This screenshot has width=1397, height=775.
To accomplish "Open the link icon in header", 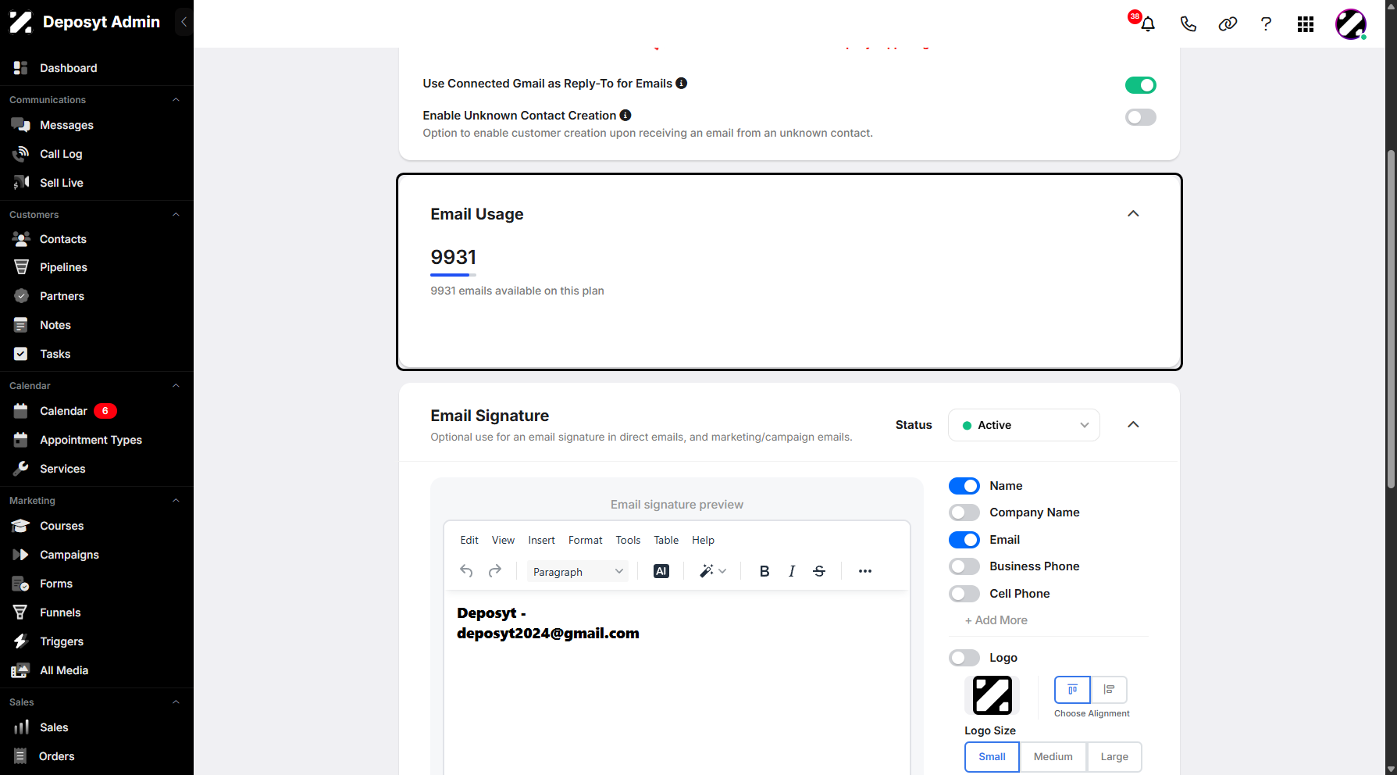I will pos(1228,24).
